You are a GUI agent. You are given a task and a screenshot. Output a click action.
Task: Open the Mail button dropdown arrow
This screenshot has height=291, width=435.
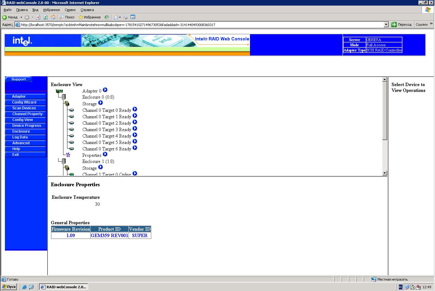point(120,17)
